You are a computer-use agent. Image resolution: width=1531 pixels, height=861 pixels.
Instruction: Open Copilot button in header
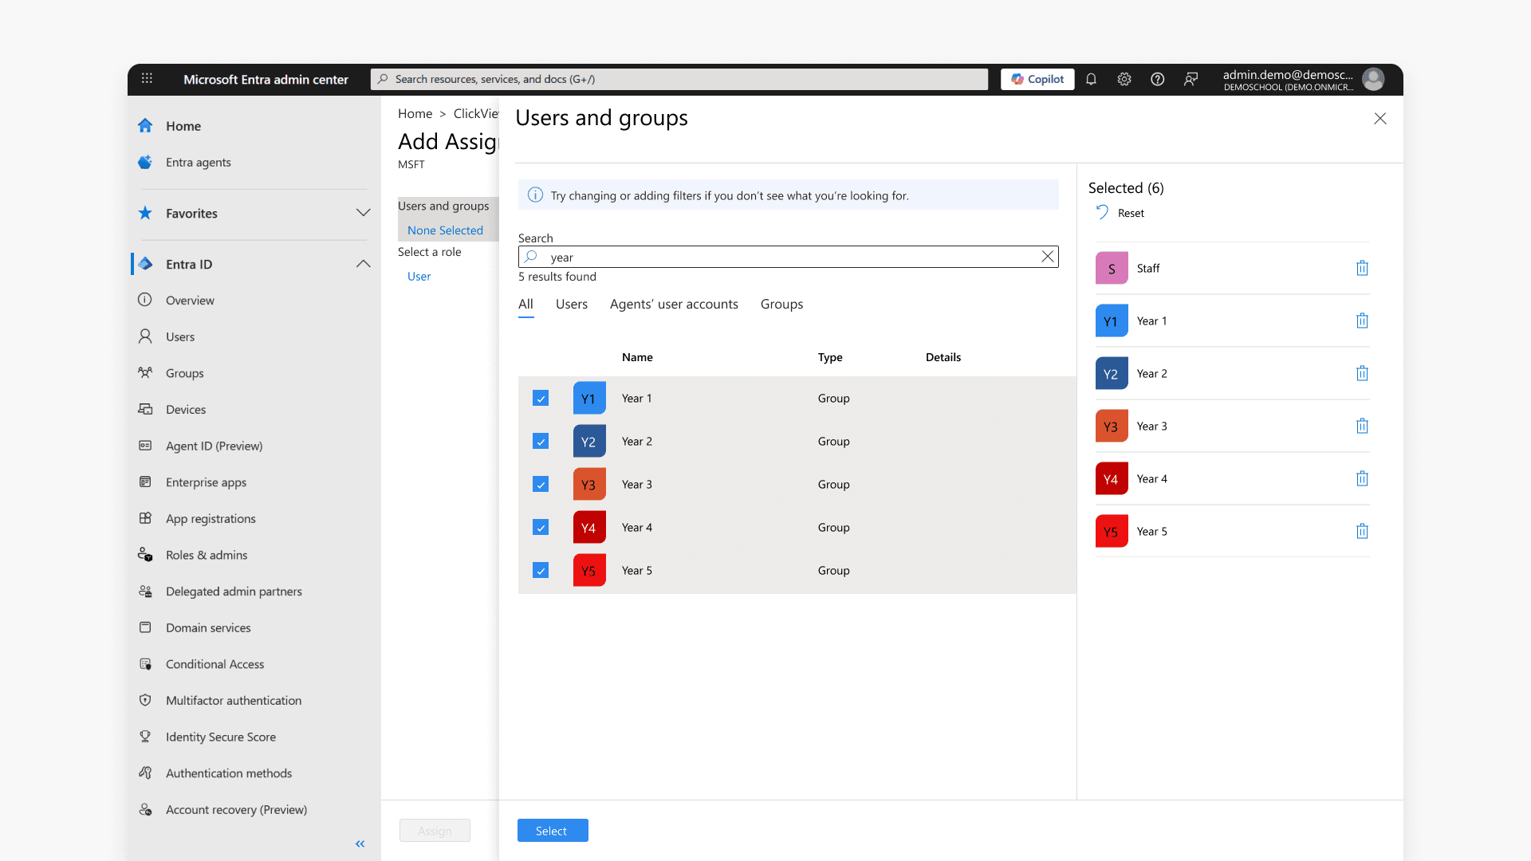[1037, 79]
